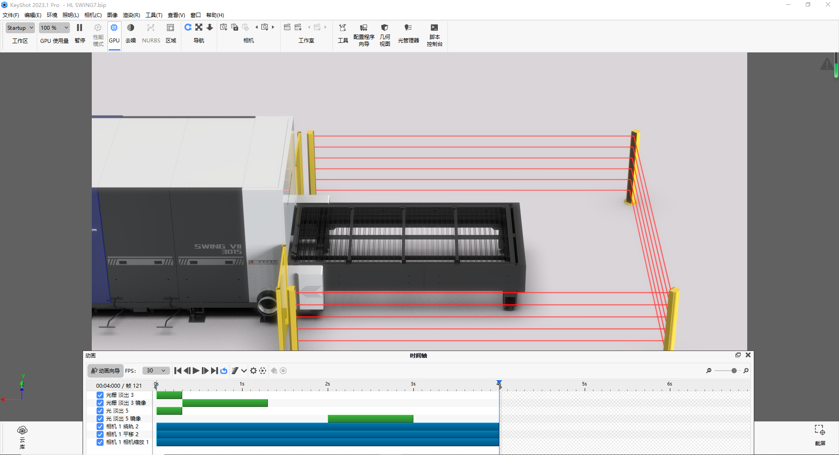Open the 光管理器 light manager

pos(408,33)
